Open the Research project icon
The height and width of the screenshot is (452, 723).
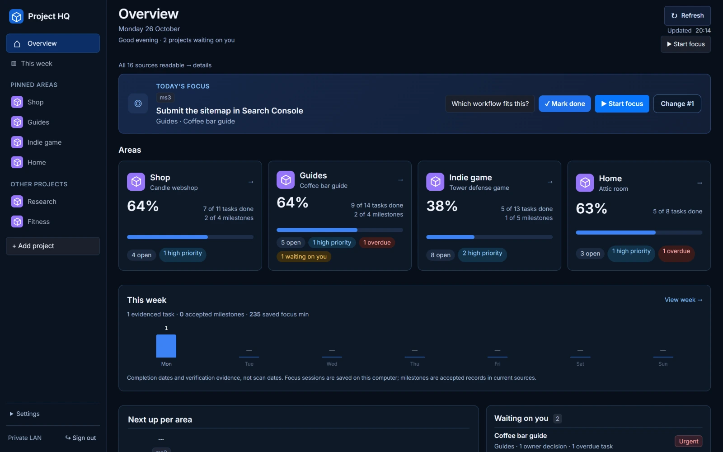tap(17, 202)
